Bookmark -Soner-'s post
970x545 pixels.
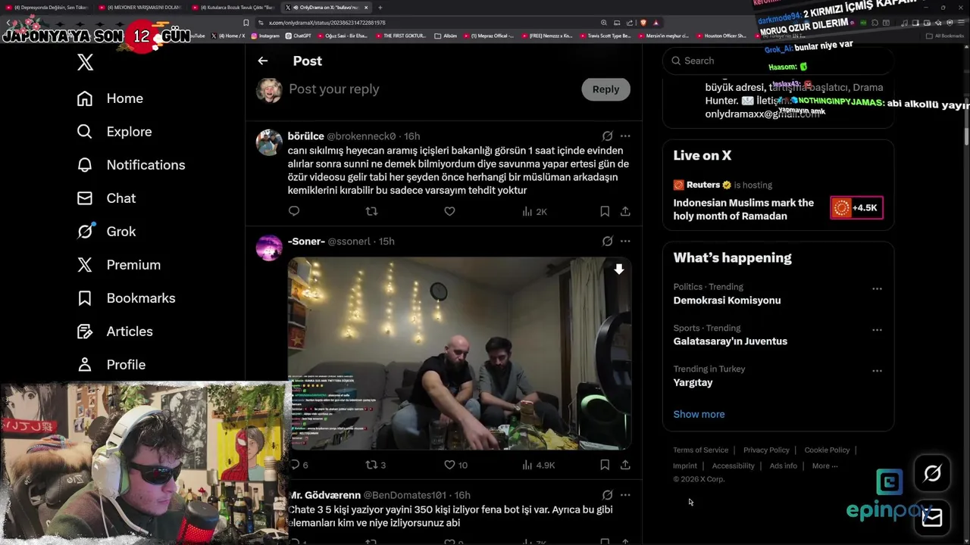tap(605, 465)
